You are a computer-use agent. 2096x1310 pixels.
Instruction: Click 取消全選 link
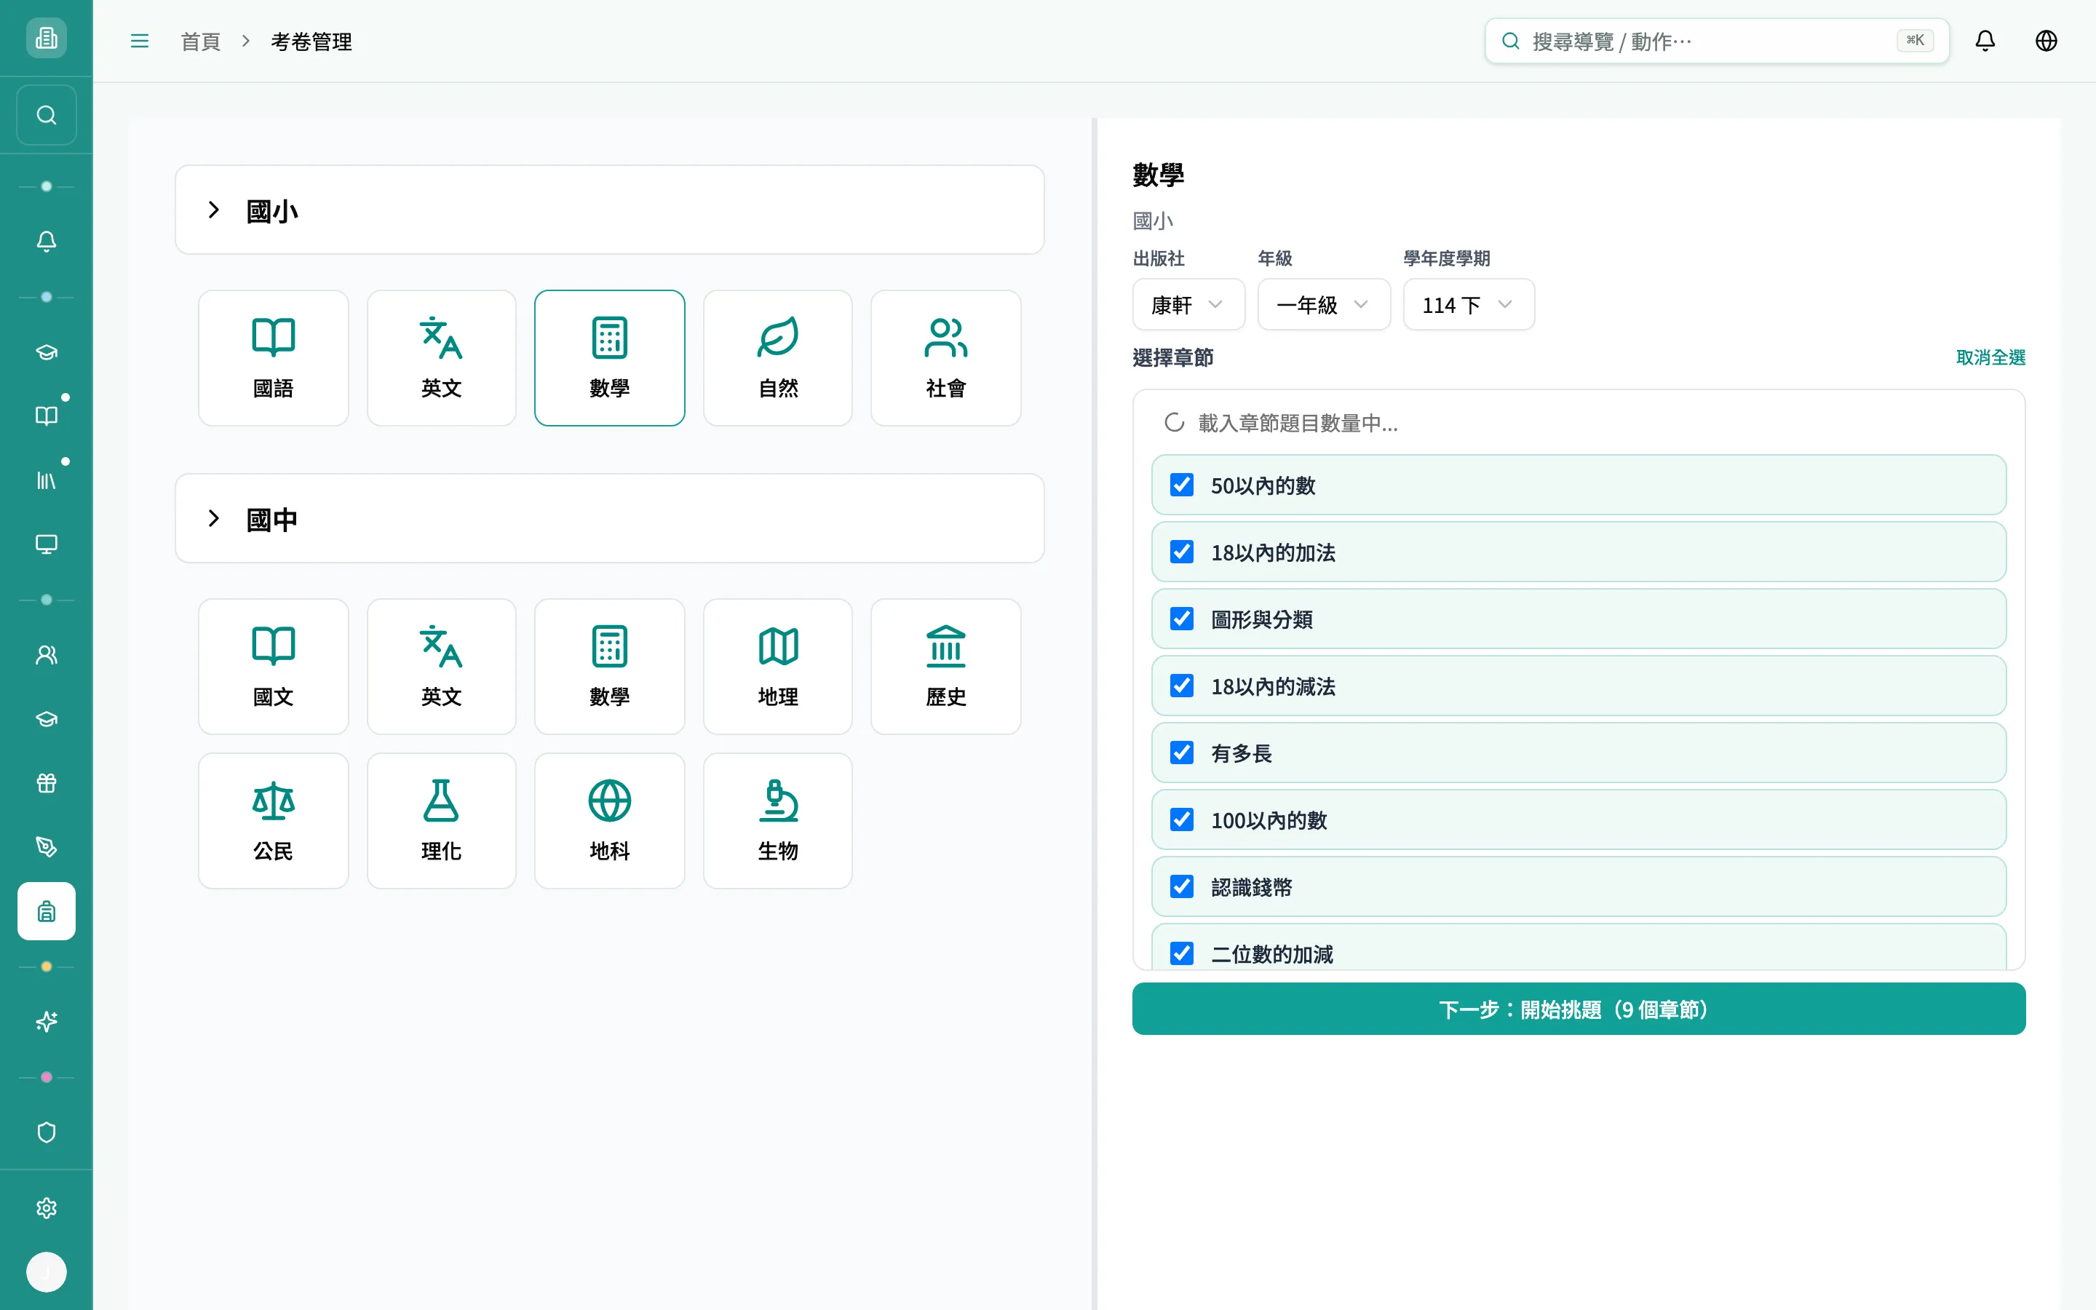pos(1990,358)
